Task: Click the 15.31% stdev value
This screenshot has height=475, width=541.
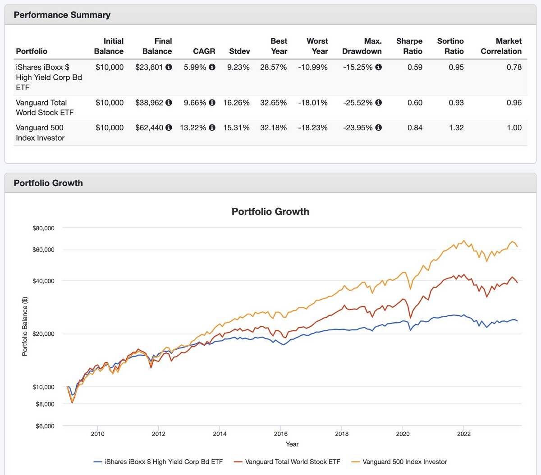Action: point(236,128)
